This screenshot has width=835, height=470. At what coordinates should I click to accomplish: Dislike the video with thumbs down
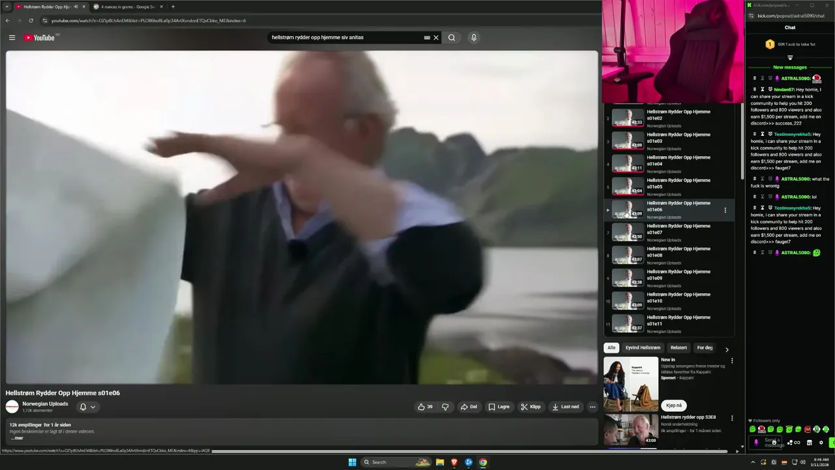pyautogui.click(x=445, y=407)
